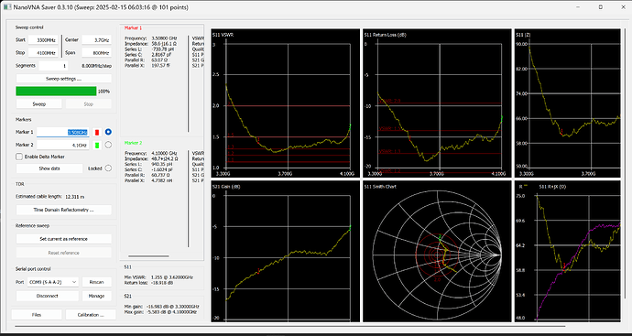Click the red Marker 1 color swatch
Viewport: 632px width, 336px height.
(x=97, y=132)
